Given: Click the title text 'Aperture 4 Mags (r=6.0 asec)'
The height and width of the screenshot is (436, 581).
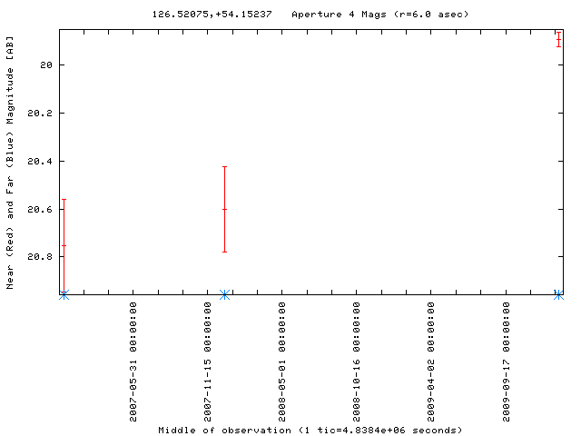Looking at the screenshot, I should 379,15.
